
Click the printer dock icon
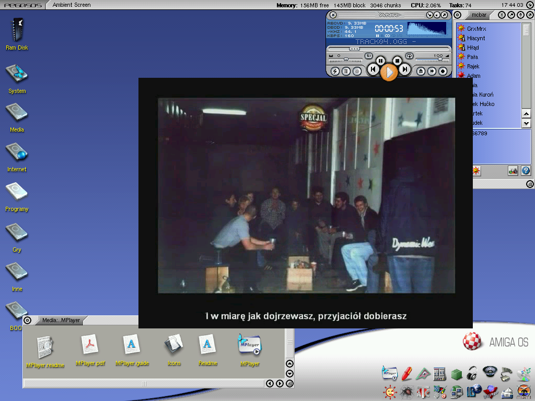507,393
